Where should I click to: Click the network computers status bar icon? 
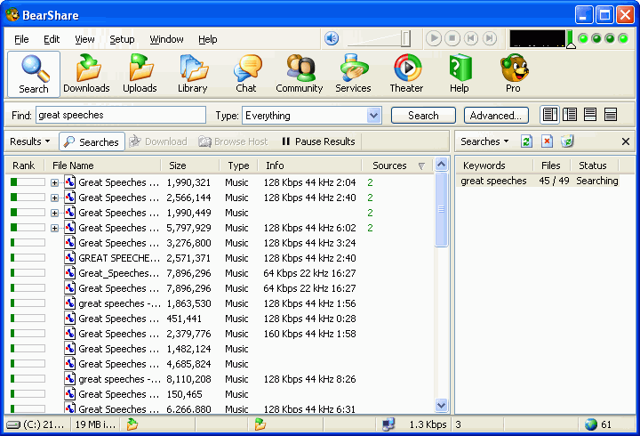click(388, 424)
